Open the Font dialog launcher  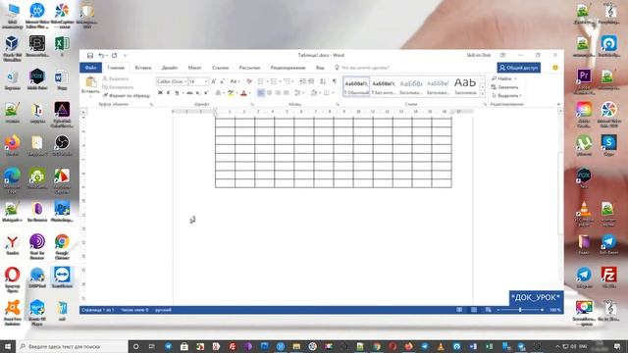coord(252,105)
